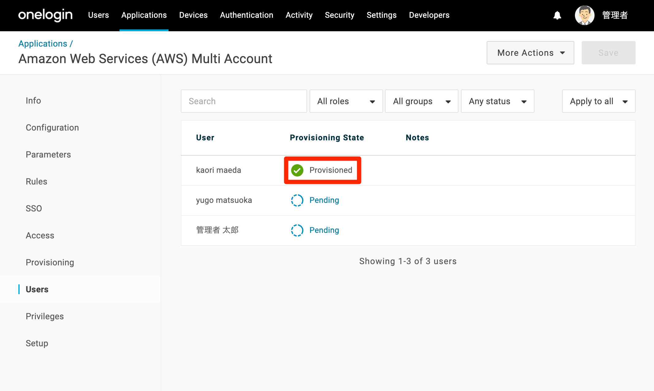
Task: Select the Provisioning sidebar tab
Action: (x=50, y=262)
